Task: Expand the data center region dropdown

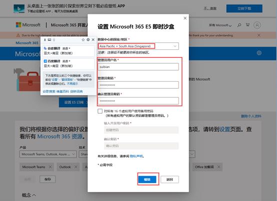Action: click(138, 46)
